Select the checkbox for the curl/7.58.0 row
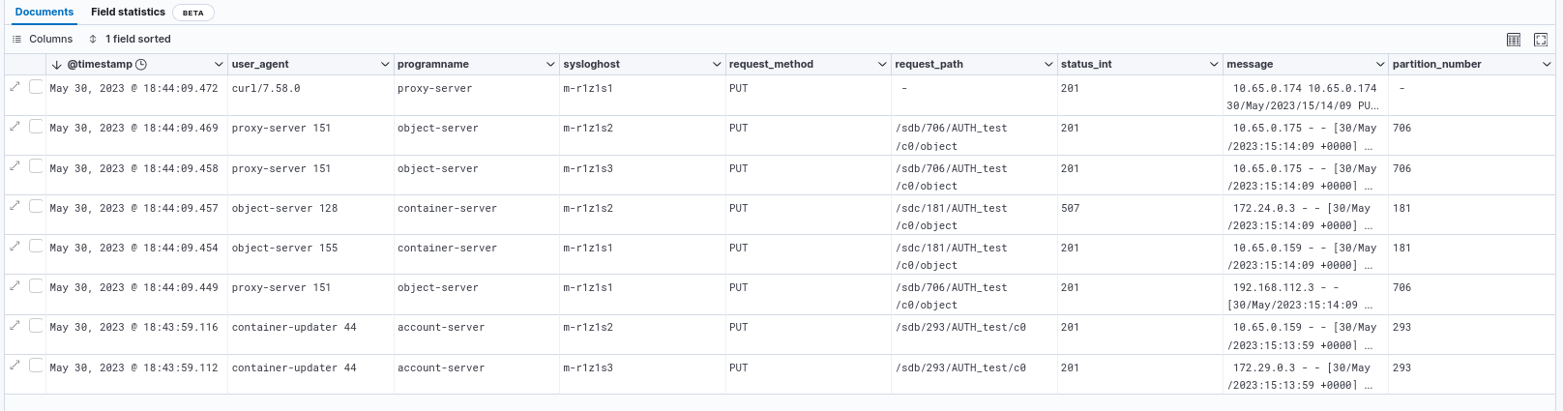This screenshot has height=411, width=1563. click(36, 87)
